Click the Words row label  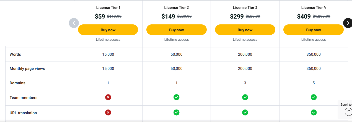tap(15, 55)
